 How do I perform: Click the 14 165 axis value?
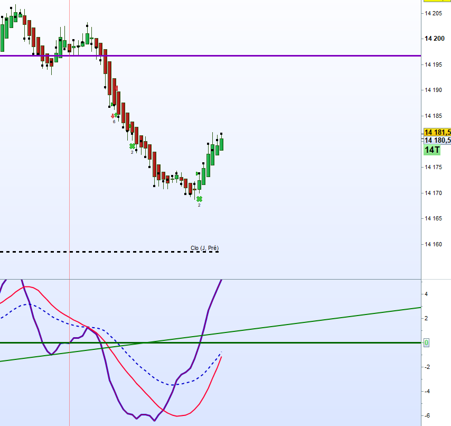[433, 218]
